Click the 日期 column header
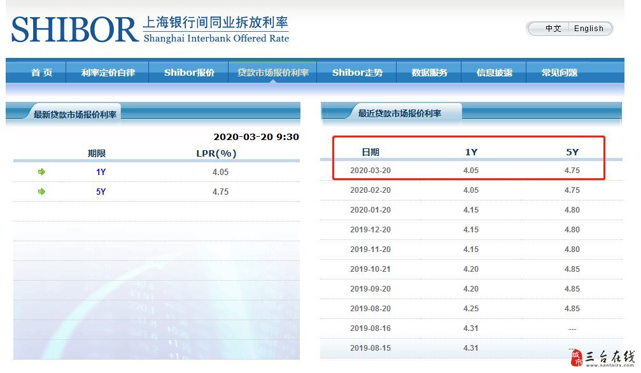Viewport: 641px width, 373px height. coord(370,152)
